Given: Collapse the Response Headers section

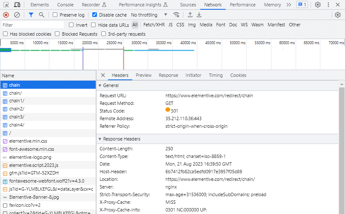Looking at the screenshot, I should (x=100, y=139).
